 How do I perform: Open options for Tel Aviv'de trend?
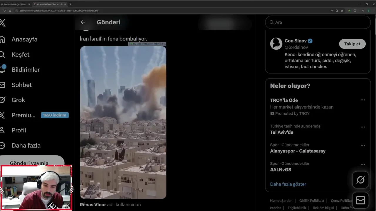click(x=363, y=127)
